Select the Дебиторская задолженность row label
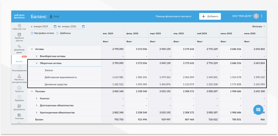Screen dimensions: 278x136 coord(61,77)
